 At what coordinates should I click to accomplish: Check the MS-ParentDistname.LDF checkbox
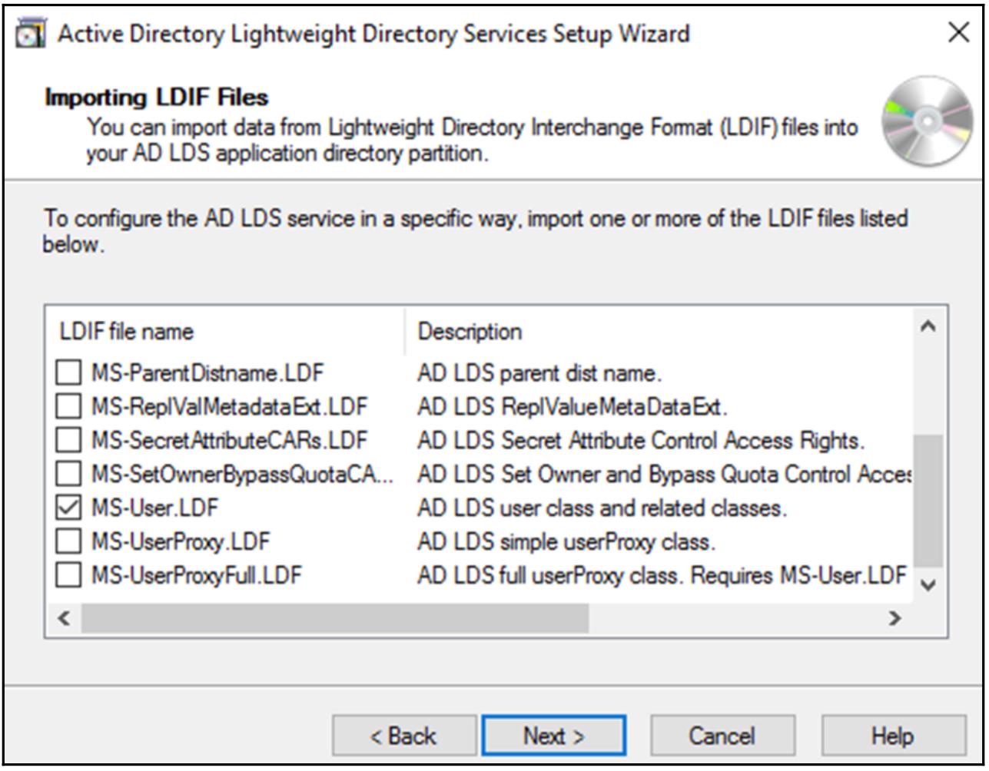pyautogui.click(x=68, y=373)
